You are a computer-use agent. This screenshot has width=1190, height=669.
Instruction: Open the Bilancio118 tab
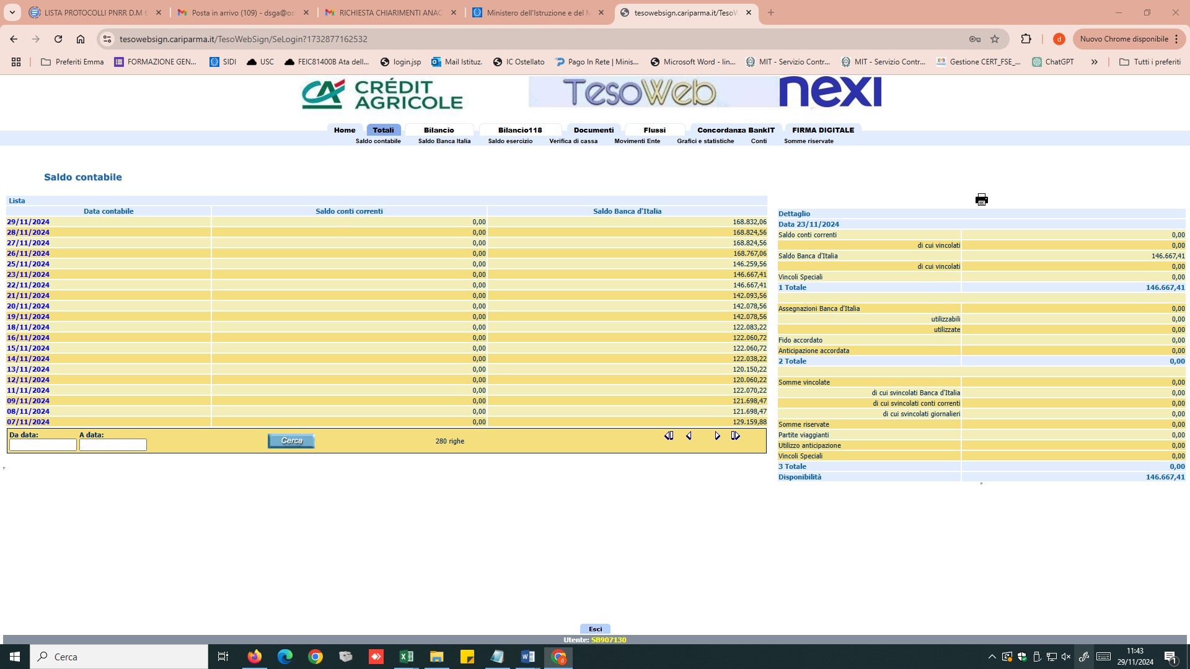[519, 130]
